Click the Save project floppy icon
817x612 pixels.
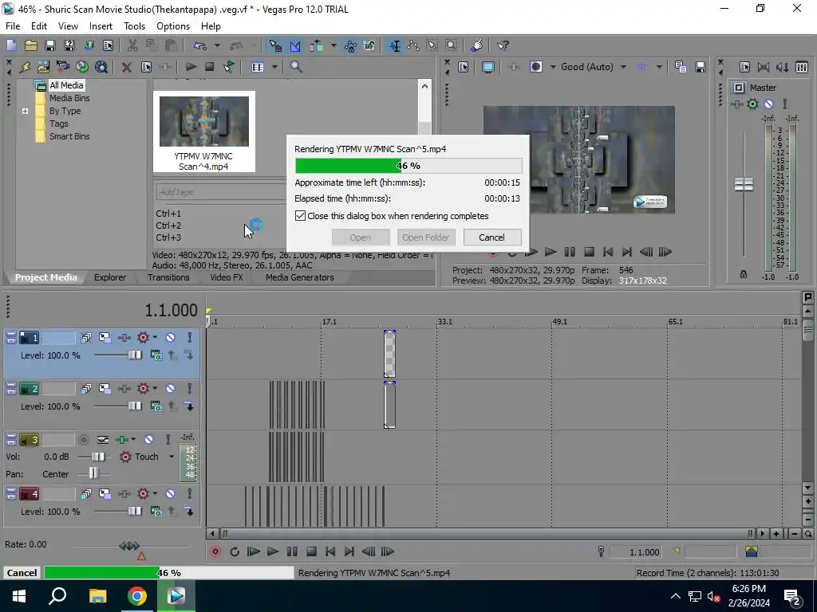pos(50,45)
